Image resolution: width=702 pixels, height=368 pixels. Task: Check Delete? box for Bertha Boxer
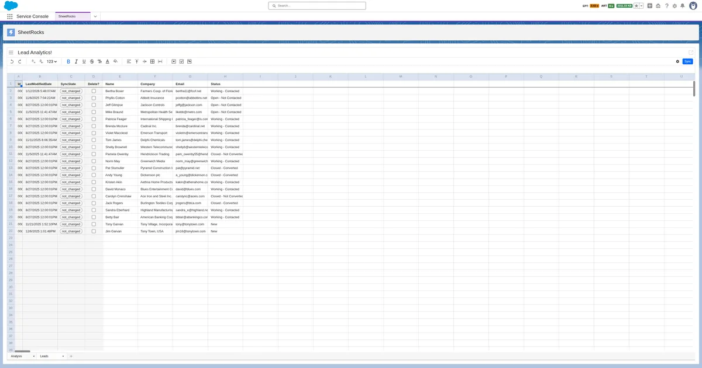[94, 91]
